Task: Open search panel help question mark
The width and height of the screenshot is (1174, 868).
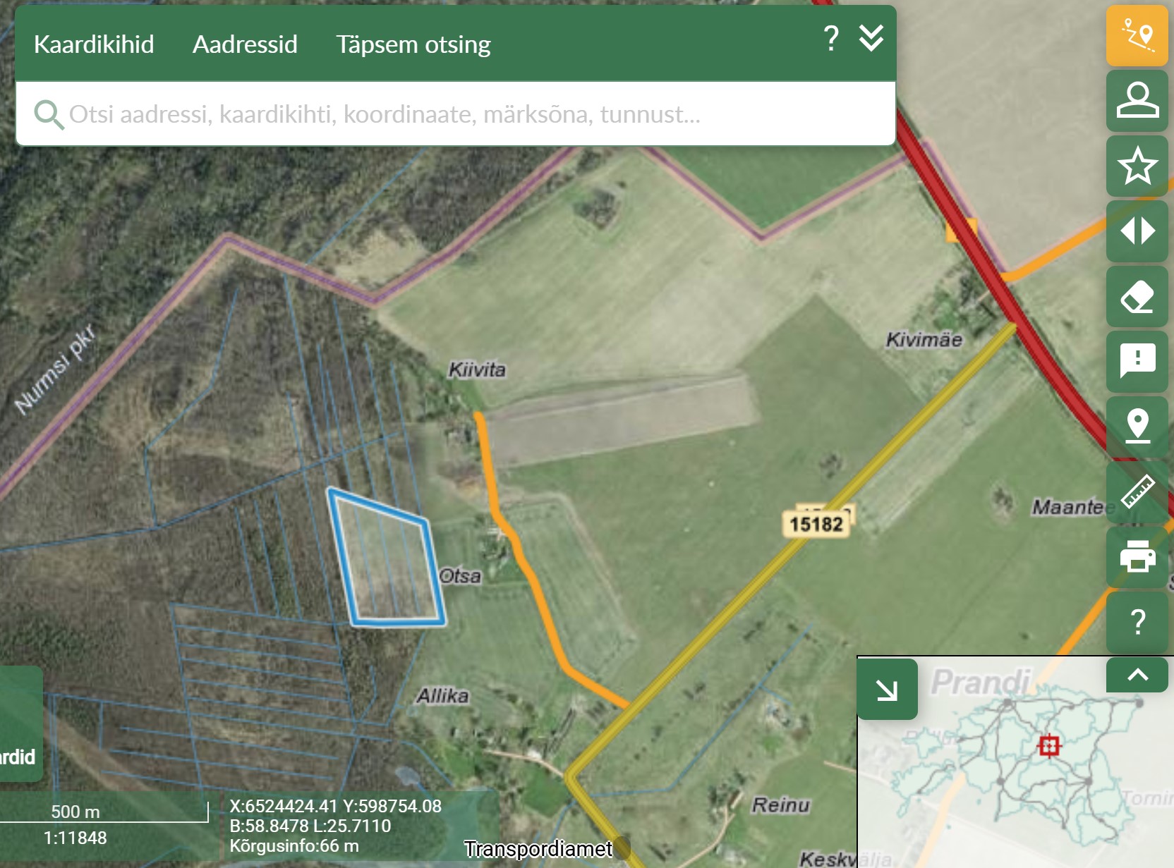Action: click(x=831, y=38)
